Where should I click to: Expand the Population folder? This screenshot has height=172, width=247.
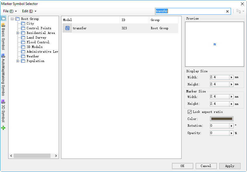click(18, 61)
